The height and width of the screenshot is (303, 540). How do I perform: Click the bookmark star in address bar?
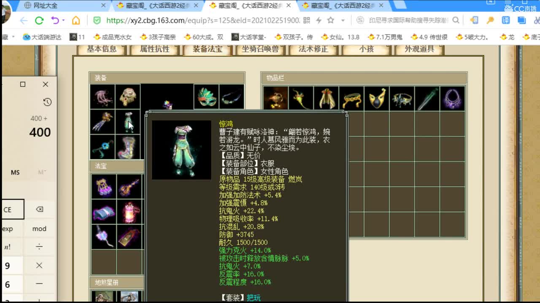(x=331, y=20)
